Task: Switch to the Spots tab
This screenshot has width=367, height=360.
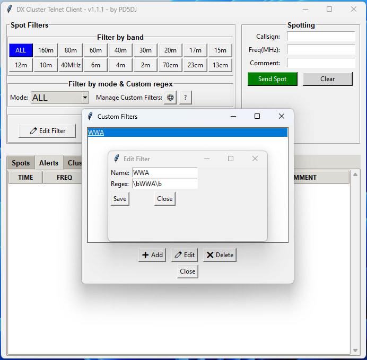Action: tap(21, 163)
